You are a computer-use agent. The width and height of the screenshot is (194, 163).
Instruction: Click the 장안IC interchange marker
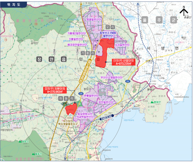[64, 104]
